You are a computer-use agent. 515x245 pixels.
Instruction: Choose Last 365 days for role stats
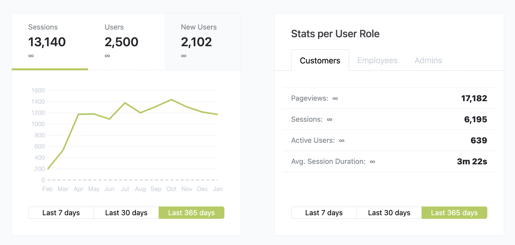454,213
